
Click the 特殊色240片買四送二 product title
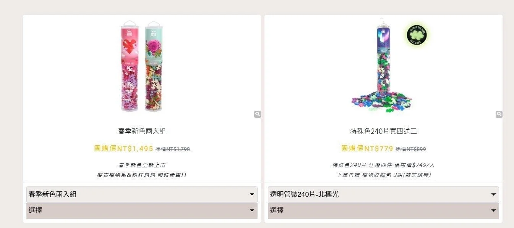tap(383, 131)
